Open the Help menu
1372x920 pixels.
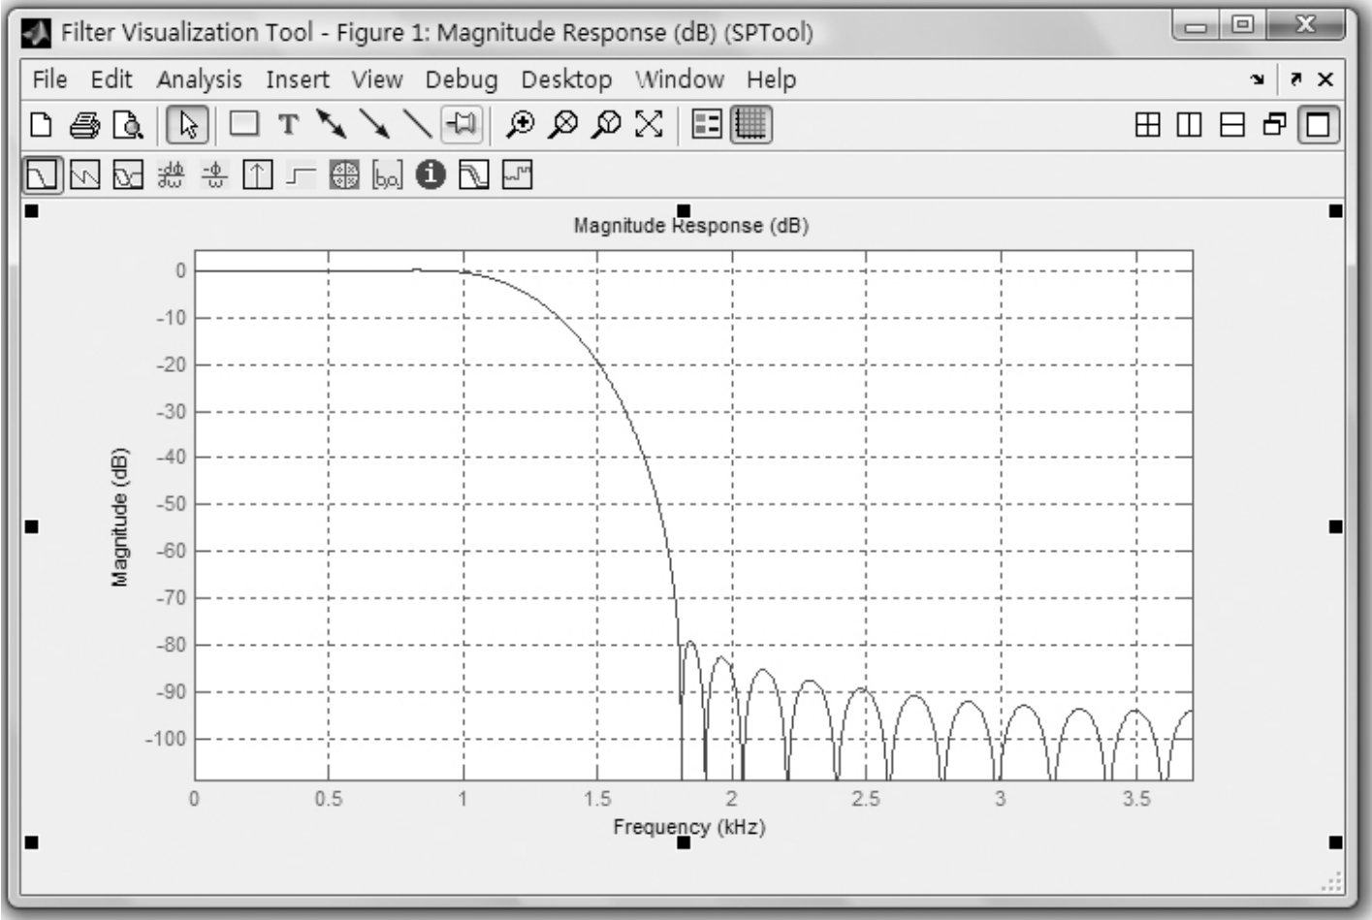point(771,79)
